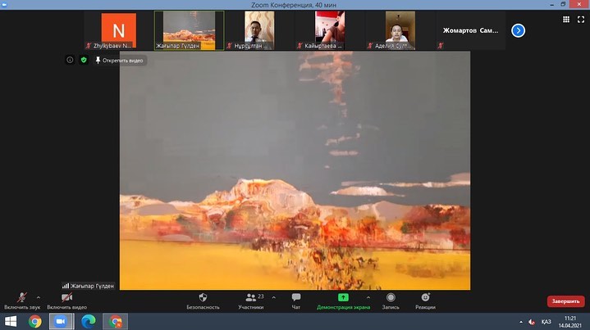Open Google Chrome from taskbar

click(35, 322)
